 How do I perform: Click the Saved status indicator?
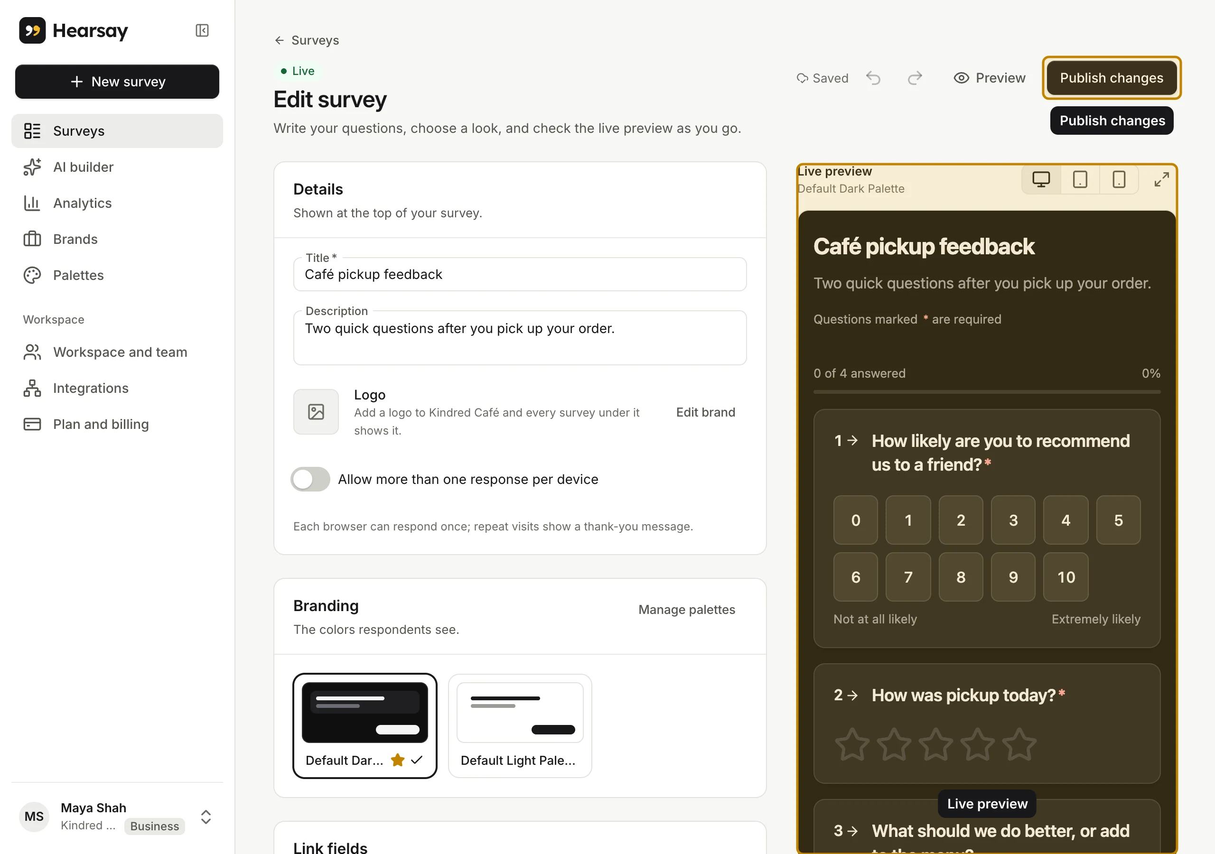822,78
